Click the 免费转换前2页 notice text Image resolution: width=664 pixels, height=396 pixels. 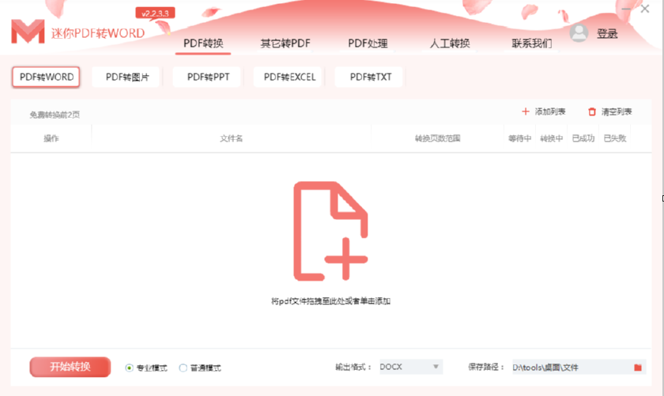(55, 115)
